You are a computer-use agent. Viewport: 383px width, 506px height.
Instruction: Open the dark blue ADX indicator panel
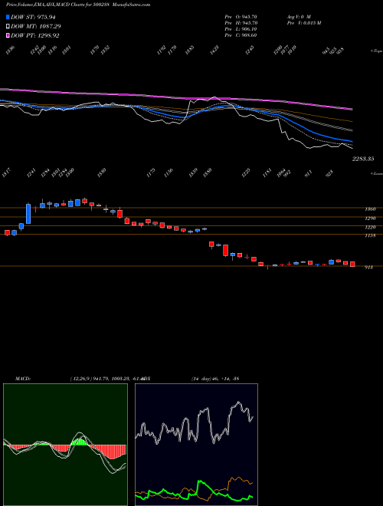point(196,445)
